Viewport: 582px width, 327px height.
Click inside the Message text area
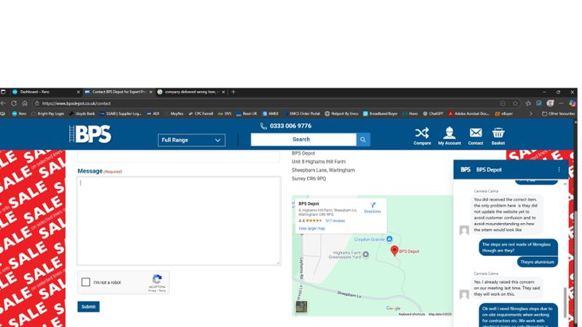[x=179, y=221]
